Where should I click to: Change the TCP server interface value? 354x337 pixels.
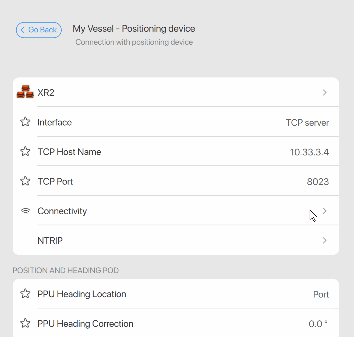tap(307, 123)
